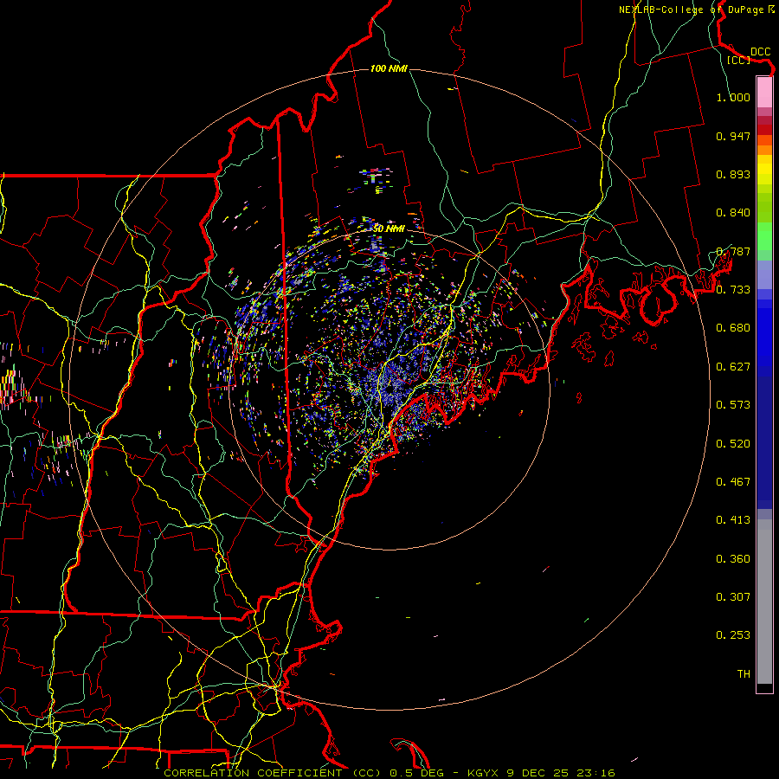Click the 0.680 scale value
This screenshot has width=779, height=779.
(733, 328)
